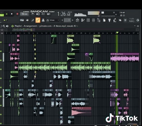Click the pattern number 1 field
This screenshot has width=142, height=126.
pyautogui.click(x=67, y=20)
